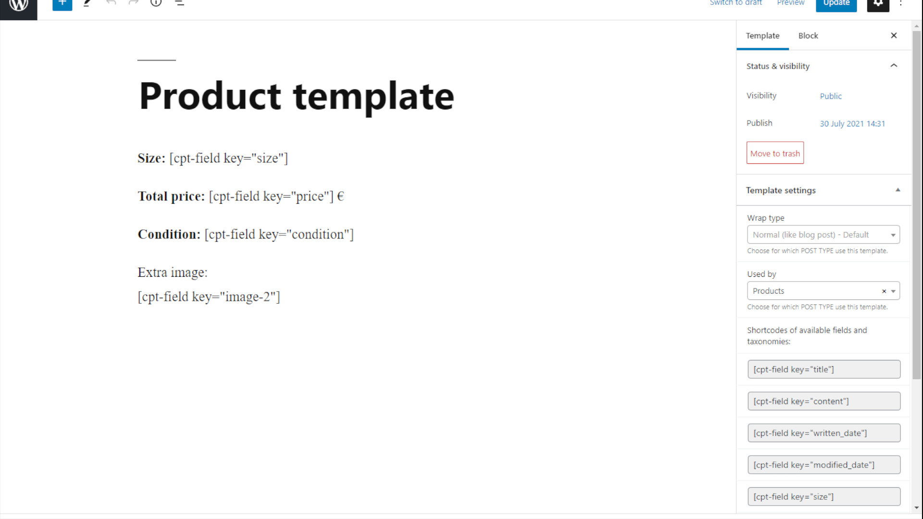This screenshot has height=519, width=923.
Task: Switch to the Block tab
Action: pos(808,36)
